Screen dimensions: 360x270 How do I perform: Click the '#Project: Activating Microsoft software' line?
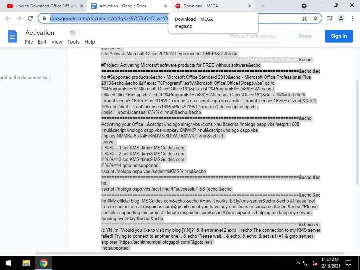tap(181, 65)
